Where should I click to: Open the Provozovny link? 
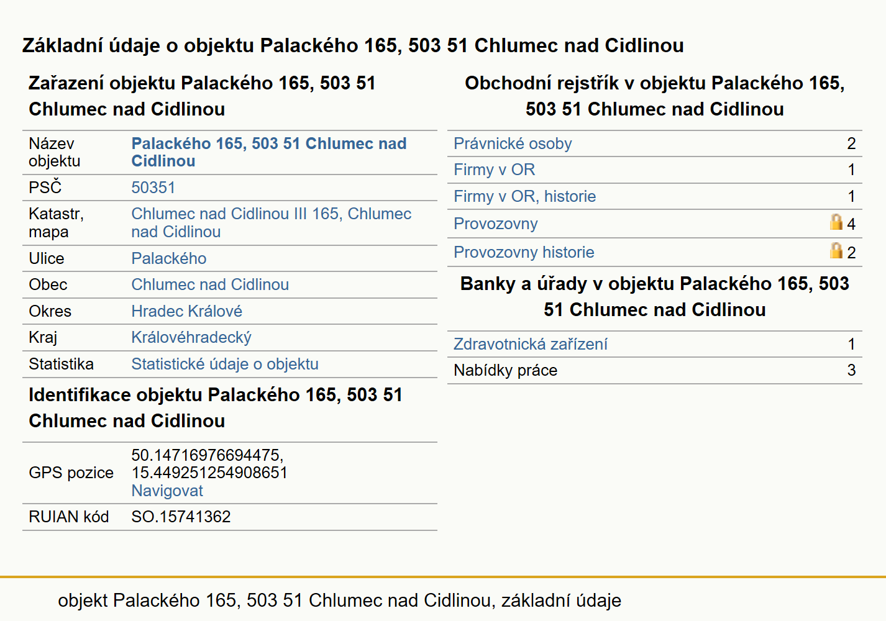click(x=495, y=224)
